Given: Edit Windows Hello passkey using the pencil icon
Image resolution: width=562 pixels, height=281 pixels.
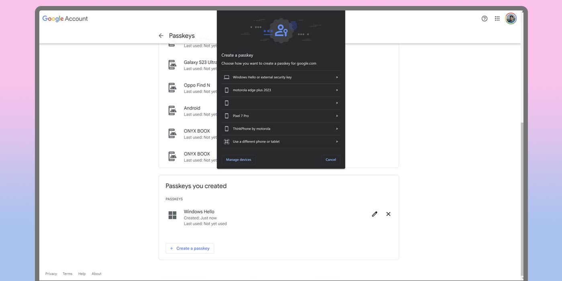Looking at the screenshot, I should 375,214.
